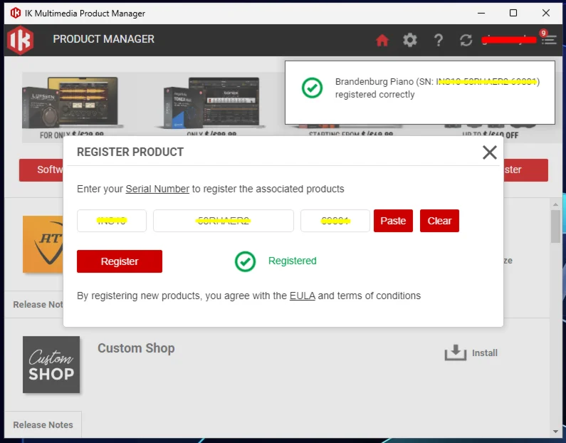Open the notifications menu list icon
Viewport: 566px width, 443px height.
[548, 40]
